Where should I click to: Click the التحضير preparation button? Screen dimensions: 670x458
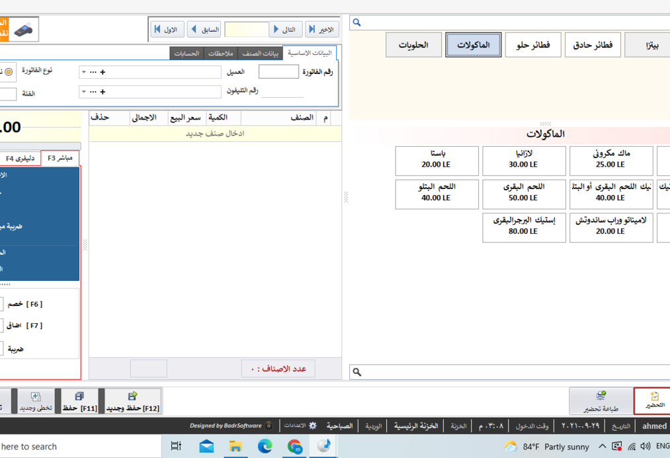point(653,401)
